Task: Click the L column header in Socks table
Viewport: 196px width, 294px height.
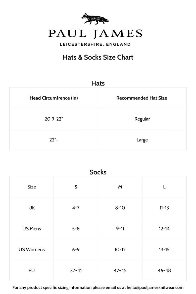Action: coord(164,187)
